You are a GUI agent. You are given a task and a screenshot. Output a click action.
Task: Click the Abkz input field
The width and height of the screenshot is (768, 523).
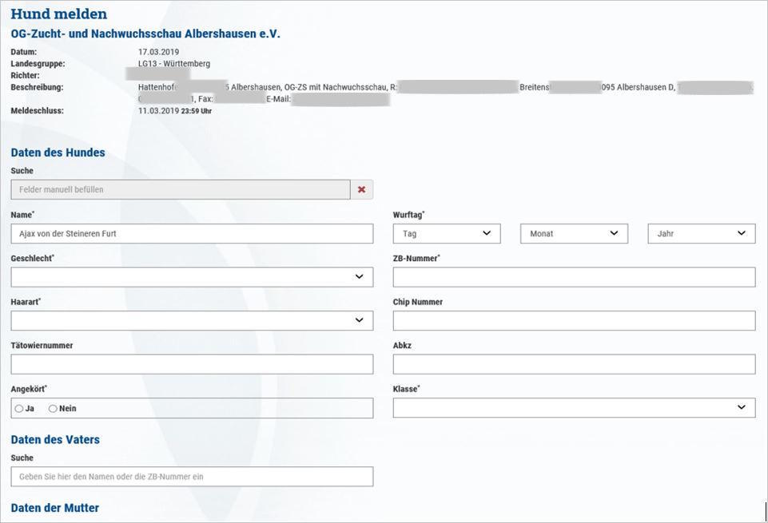[x=574, y=364]
